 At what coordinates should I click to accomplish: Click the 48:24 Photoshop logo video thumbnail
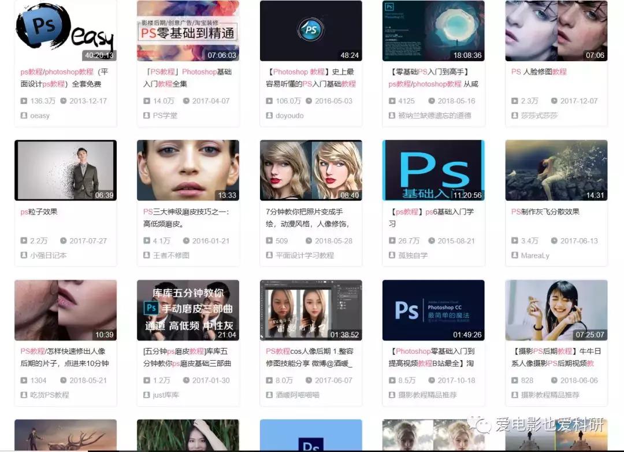tap(311, 30)
